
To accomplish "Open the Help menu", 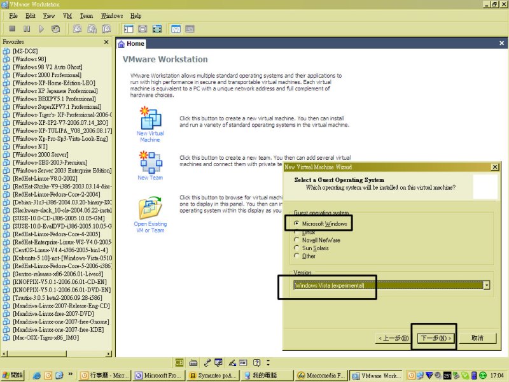I will (x=136, y=16).
